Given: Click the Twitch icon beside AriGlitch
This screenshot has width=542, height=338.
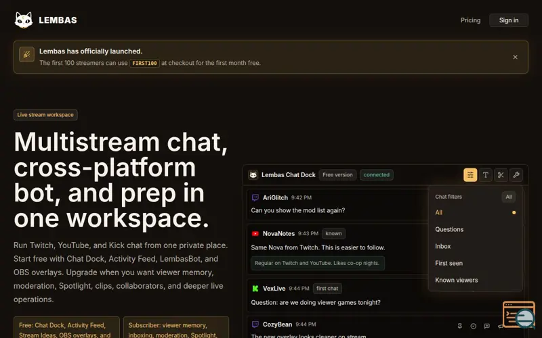Looking at the screenshot, I should click(255, 197).
